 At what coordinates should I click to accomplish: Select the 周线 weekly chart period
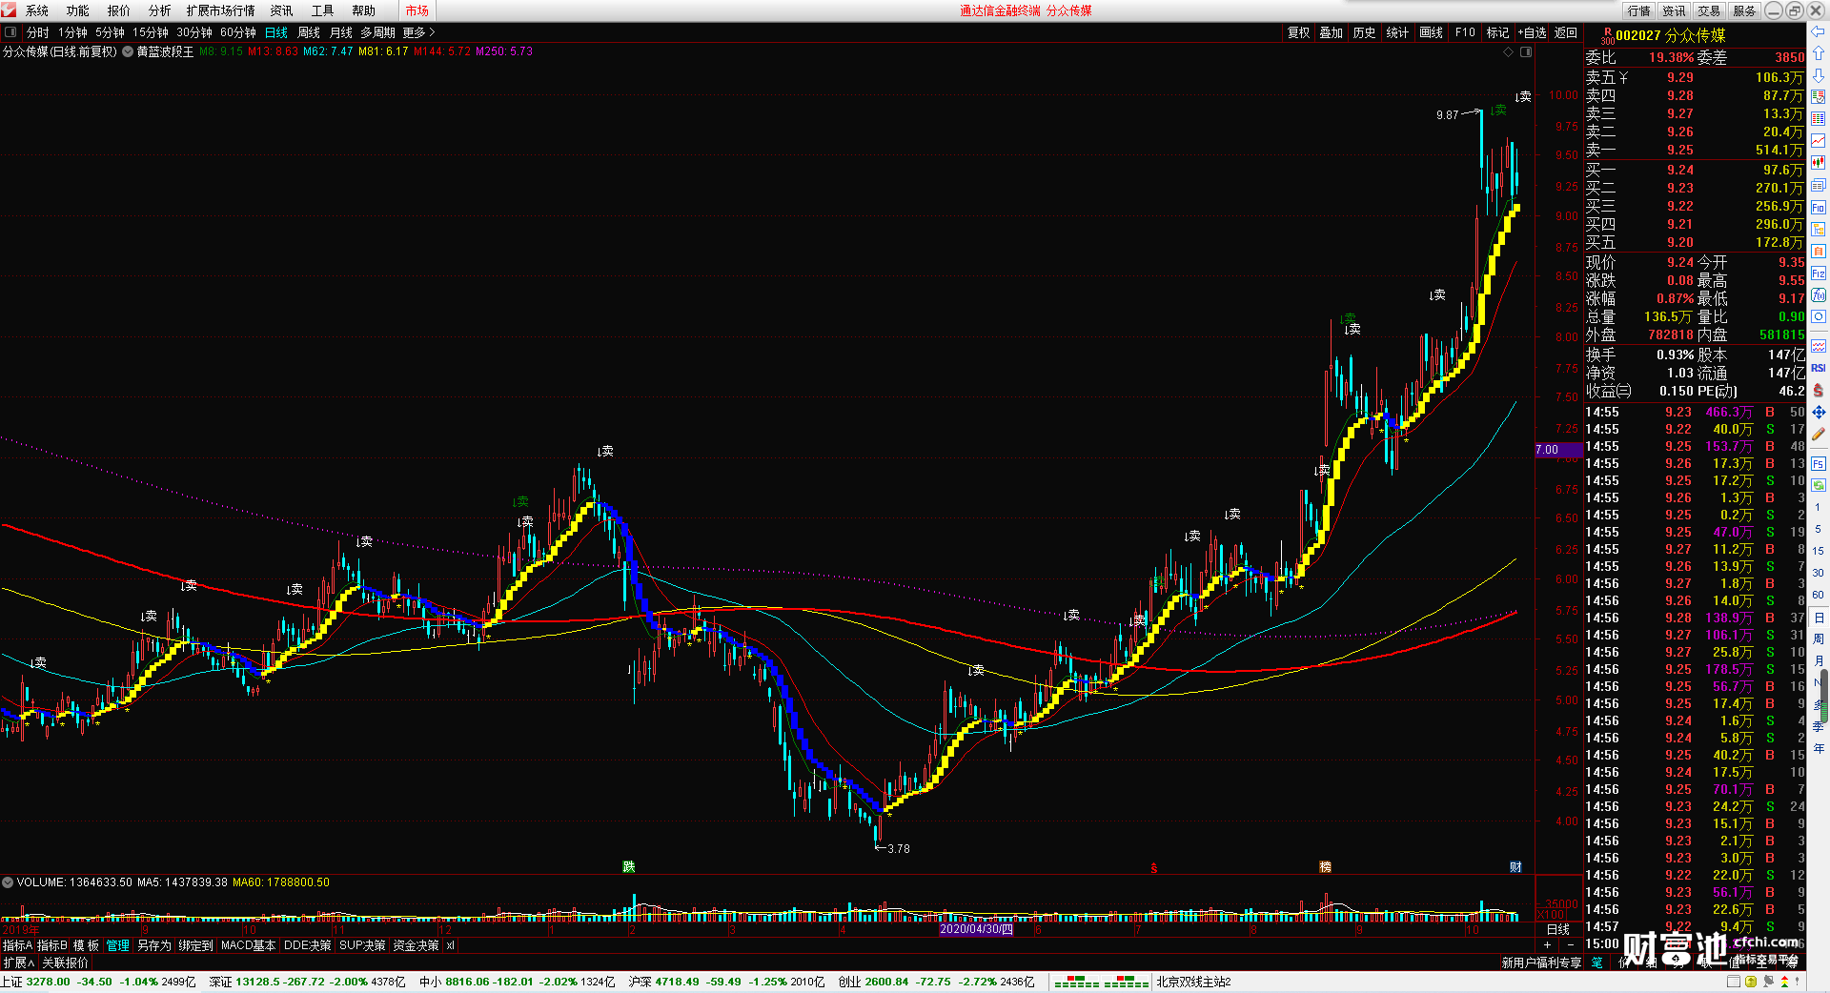pos(309,32)
